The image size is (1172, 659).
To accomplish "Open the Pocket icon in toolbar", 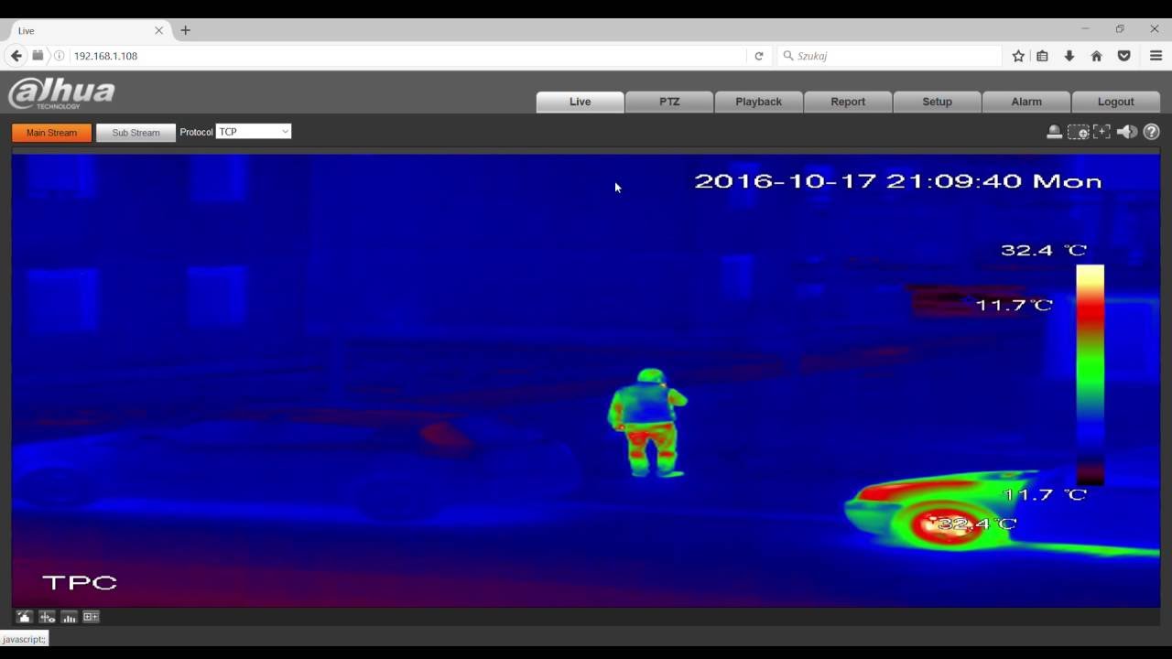I will (x=1123, y=56).
